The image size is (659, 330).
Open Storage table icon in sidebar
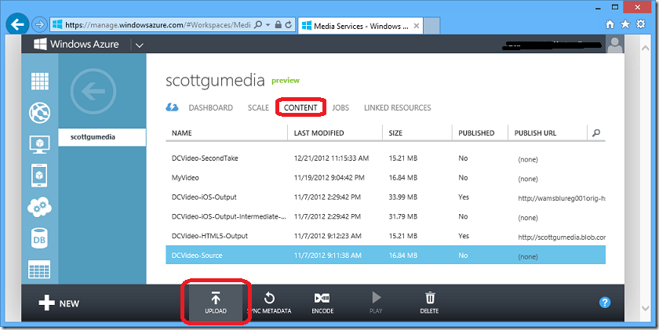[x=39, y=270]
